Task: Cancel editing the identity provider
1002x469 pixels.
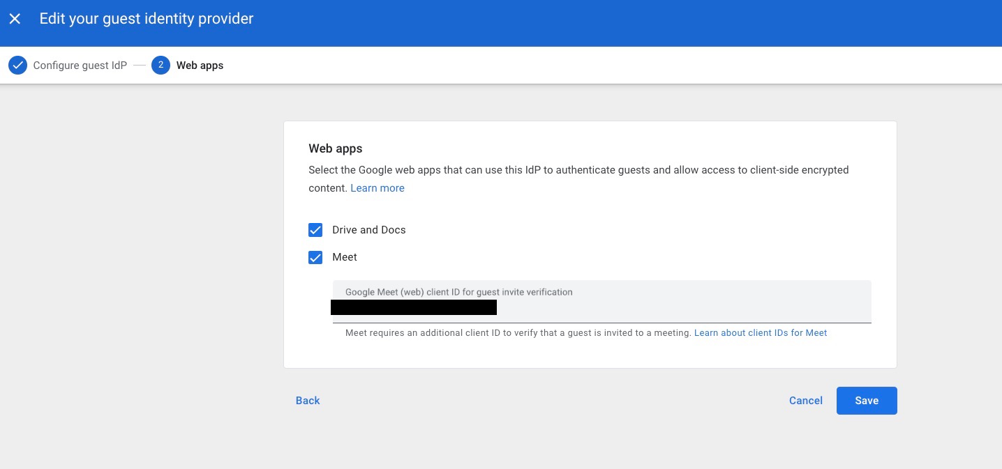Action: click(x=806, y=401)
